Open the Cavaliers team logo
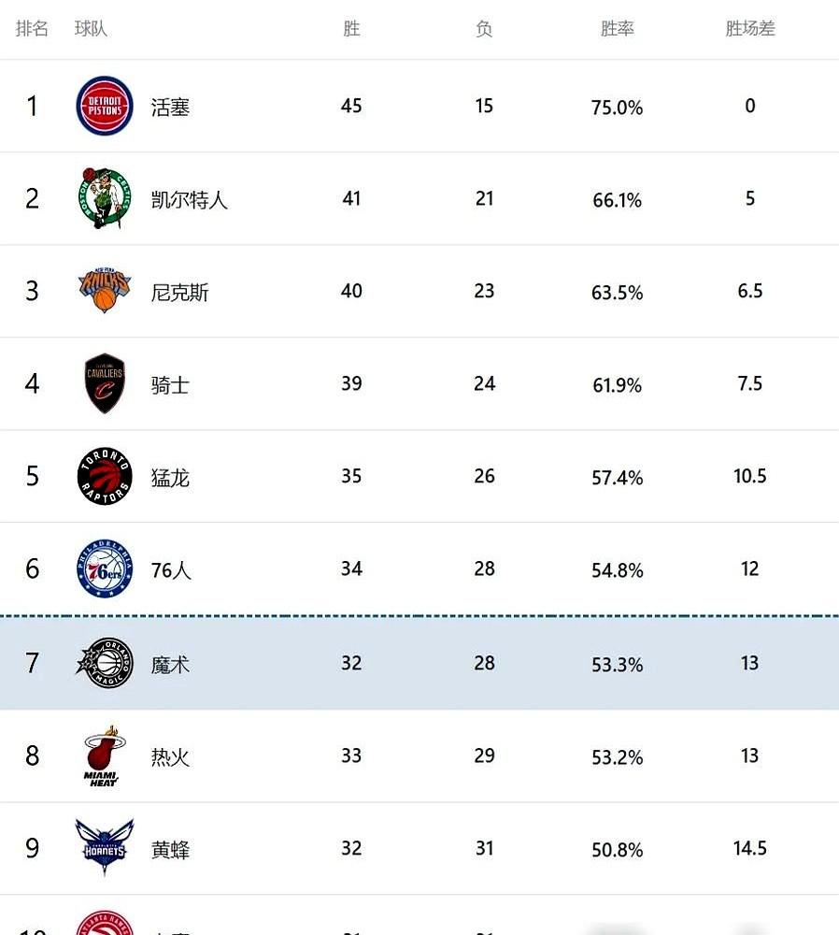Image resolution: width=839 pixels, height=935 pixels. click(x=105, y=383)
